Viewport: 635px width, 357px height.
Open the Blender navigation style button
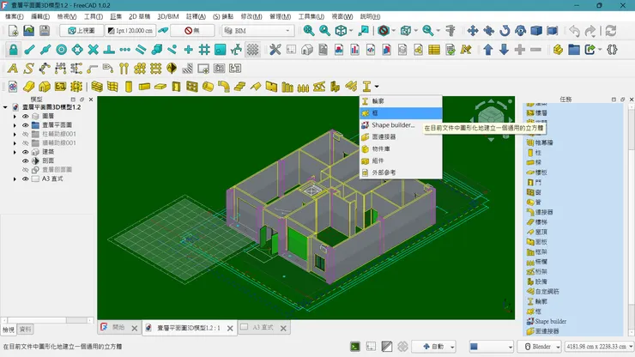tap(541, 347)
